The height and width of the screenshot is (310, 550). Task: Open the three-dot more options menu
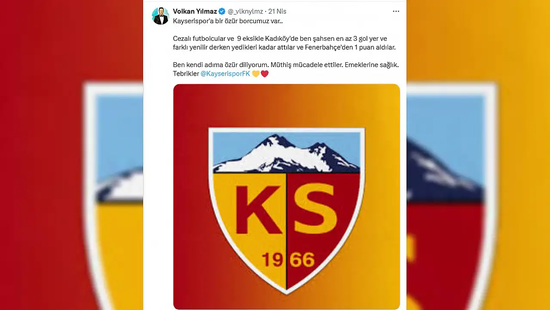[396, 12]
